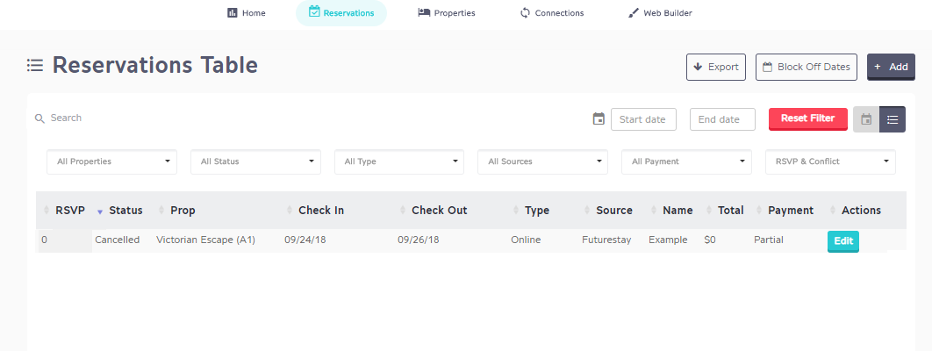
Task: Expand the All Sources filter
Action: [542, 161]
